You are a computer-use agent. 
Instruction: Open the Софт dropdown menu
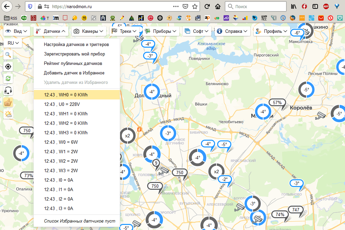(x=197, y=31)
